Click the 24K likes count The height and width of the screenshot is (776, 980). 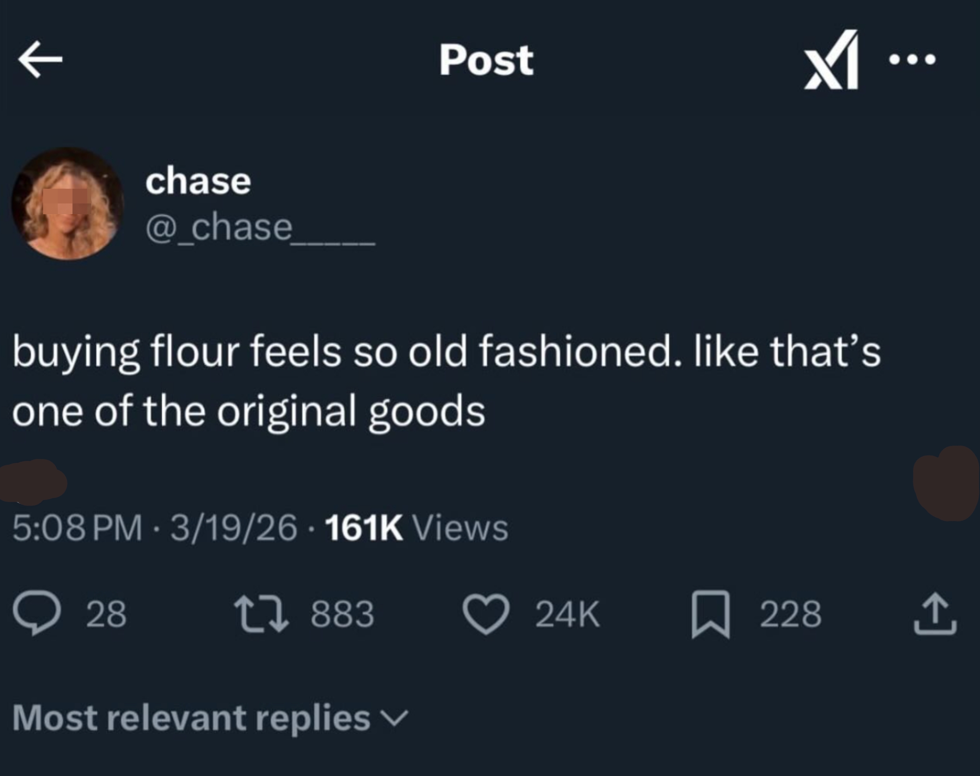[x=568, y=614]
